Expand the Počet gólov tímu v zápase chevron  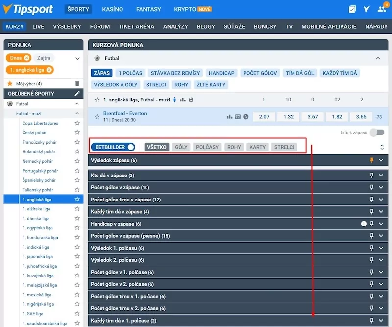coord(381,200)
